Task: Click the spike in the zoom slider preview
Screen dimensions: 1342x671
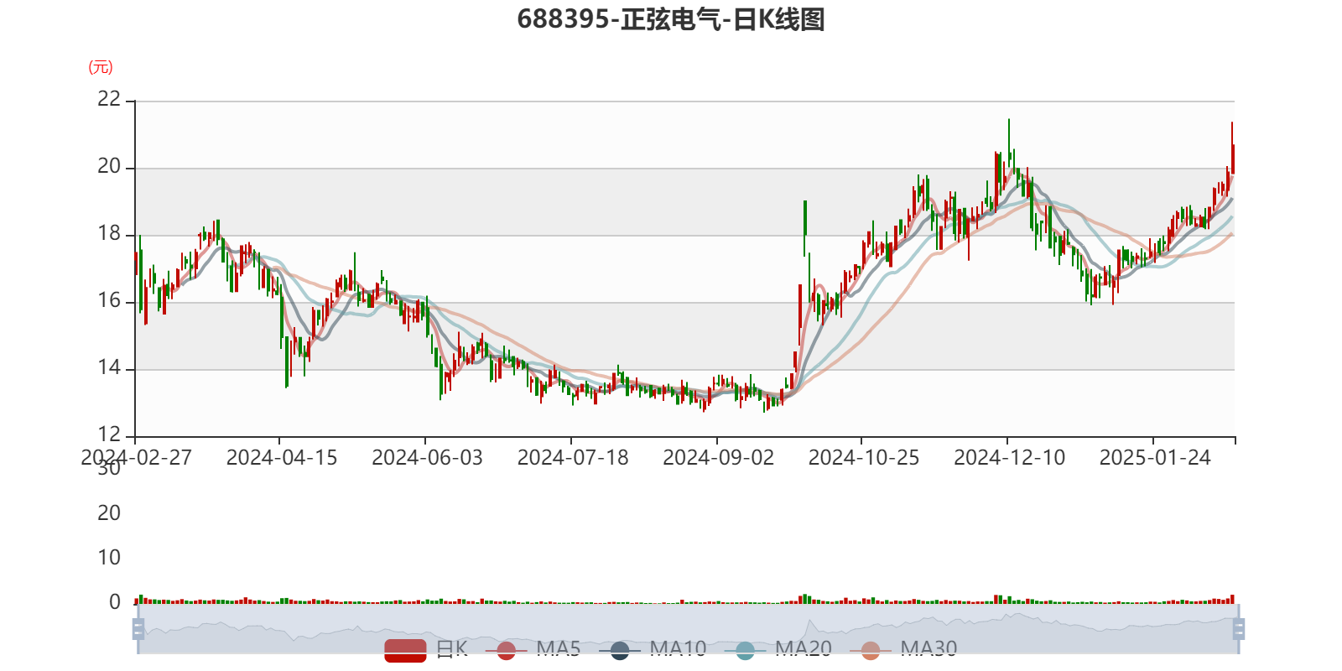Action: pos(809,625)
